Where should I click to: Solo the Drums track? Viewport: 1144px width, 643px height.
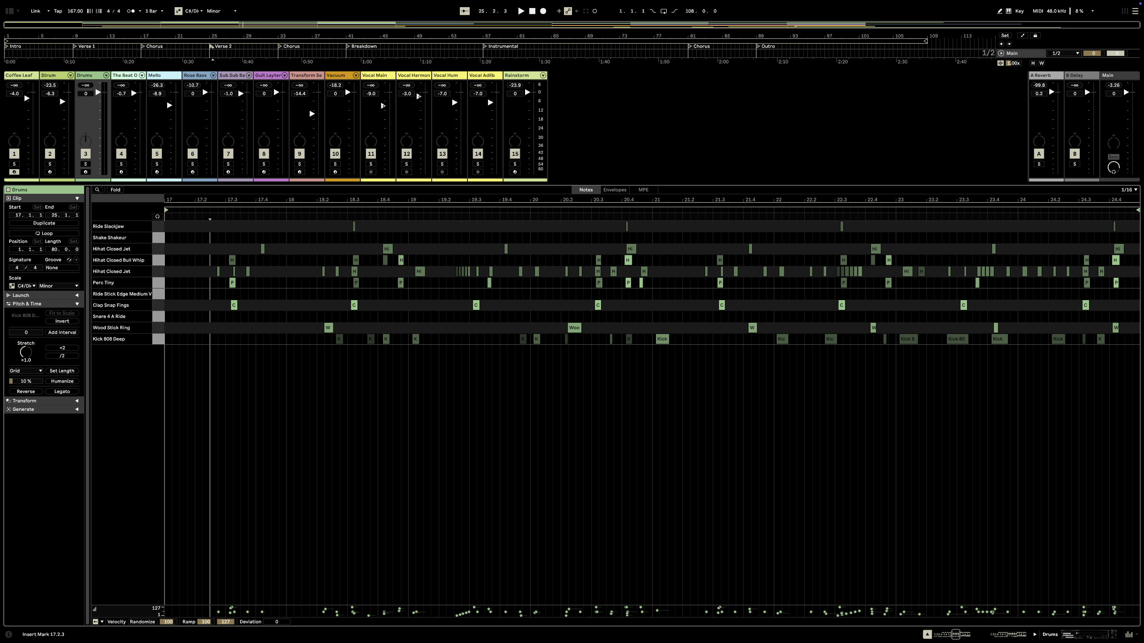click(85, 164)
